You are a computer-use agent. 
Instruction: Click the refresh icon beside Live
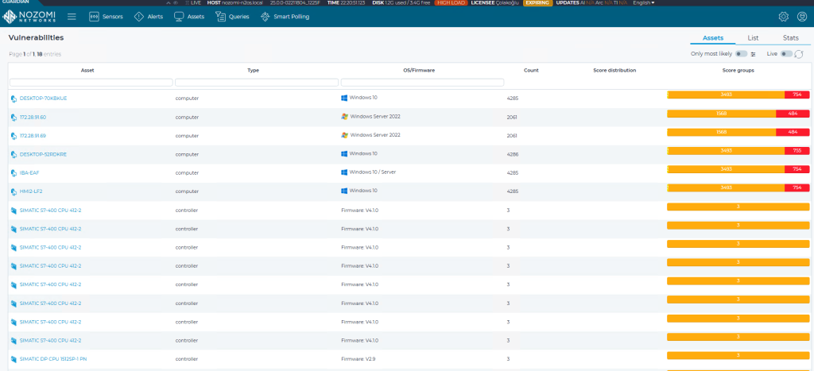tap(799, 54)
